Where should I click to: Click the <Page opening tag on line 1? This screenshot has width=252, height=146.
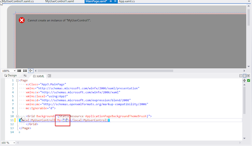[x=23, y=80]
